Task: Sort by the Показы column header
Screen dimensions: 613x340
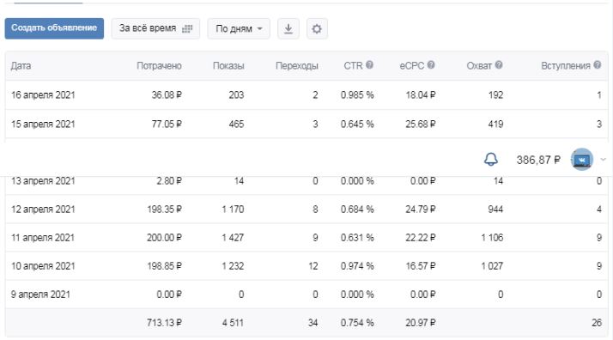Action: 228,65
